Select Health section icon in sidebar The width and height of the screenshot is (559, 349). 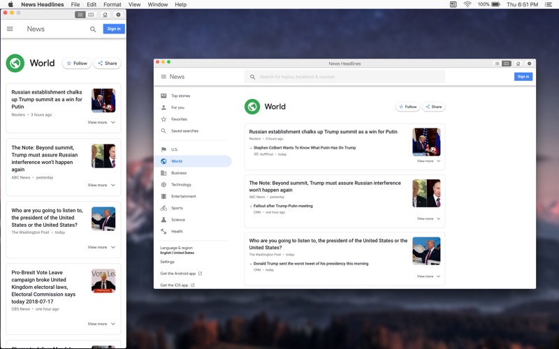point(164,232)
